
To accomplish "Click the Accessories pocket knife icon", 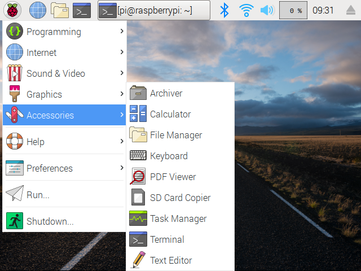I will (15, 115).
